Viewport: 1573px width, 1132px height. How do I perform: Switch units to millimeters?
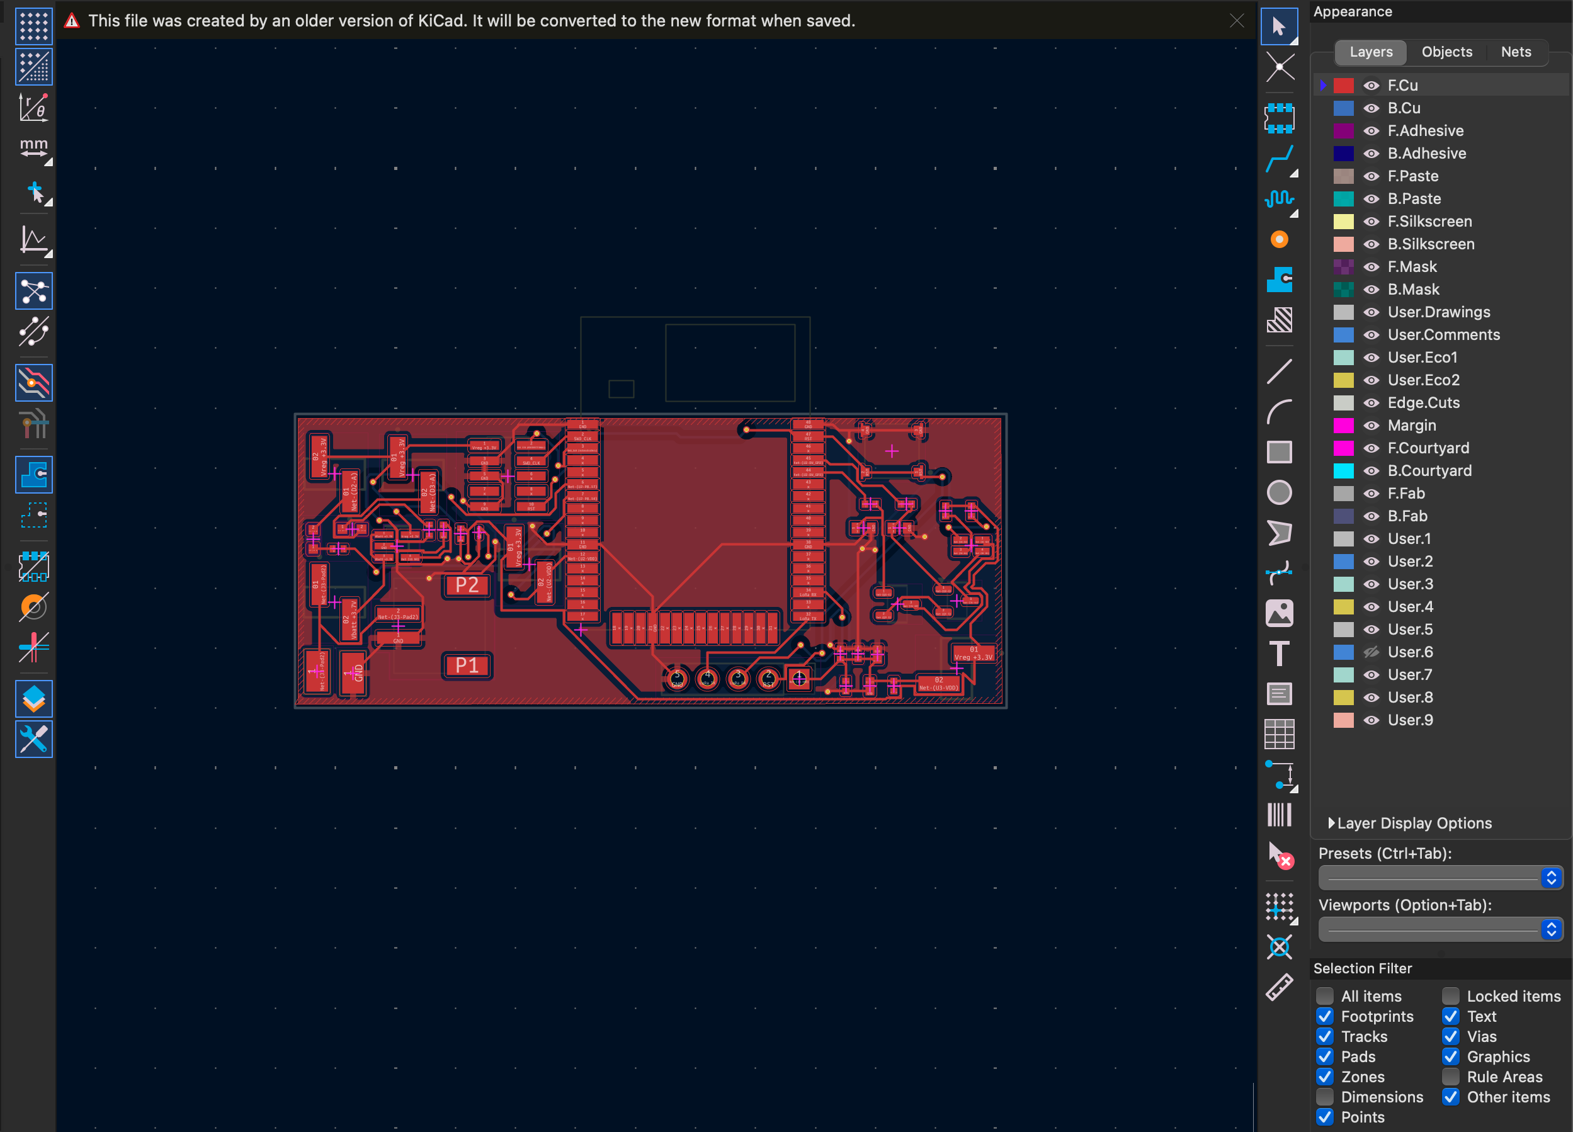point(33,148)
